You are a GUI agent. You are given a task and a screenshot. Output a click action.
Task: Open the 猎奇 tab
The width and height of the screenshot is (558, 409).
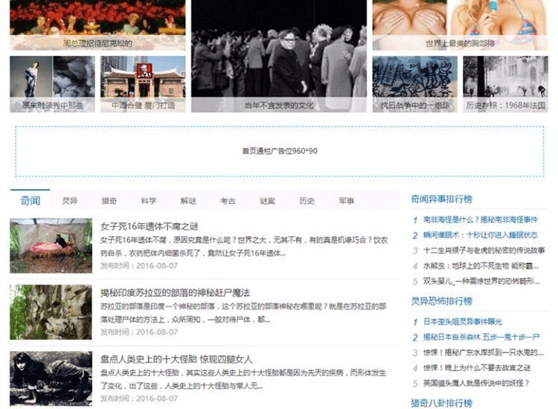coord(109,201)
